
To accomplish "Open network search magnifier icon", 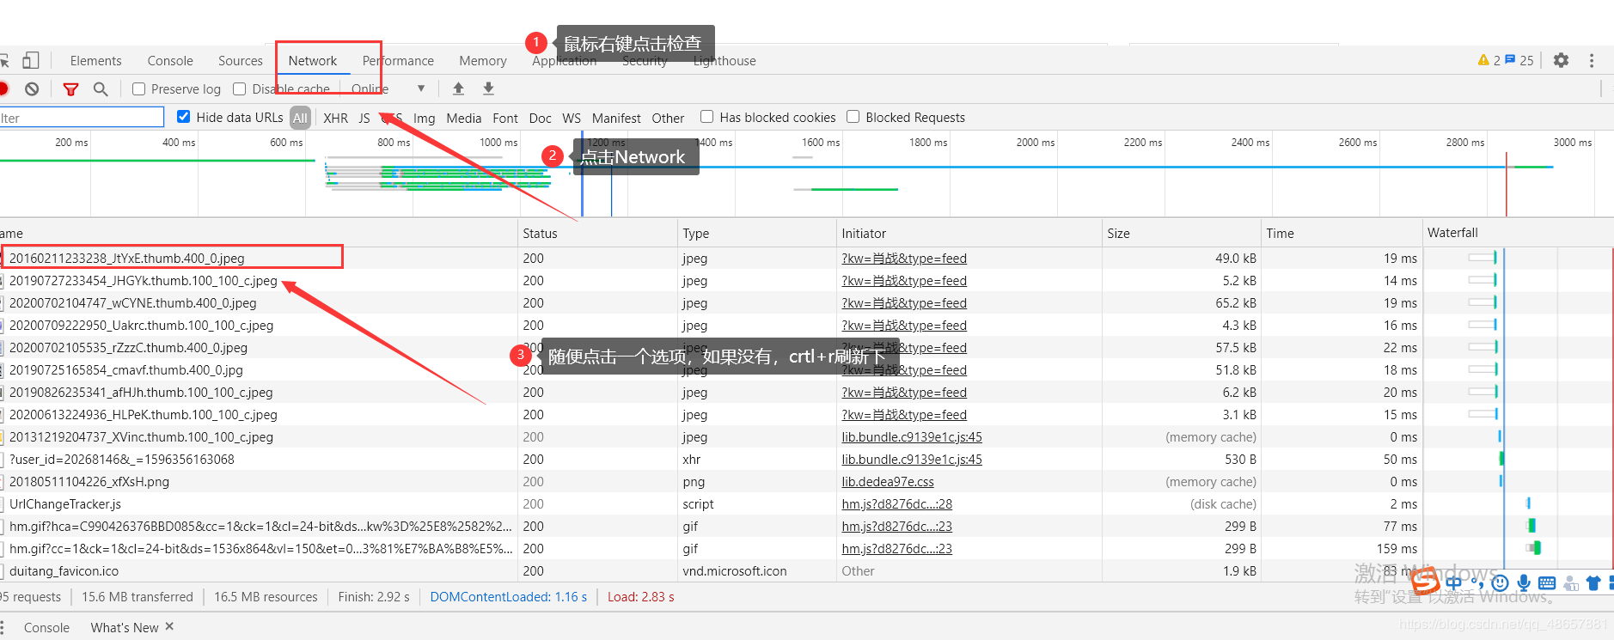I will coord(101,88).
